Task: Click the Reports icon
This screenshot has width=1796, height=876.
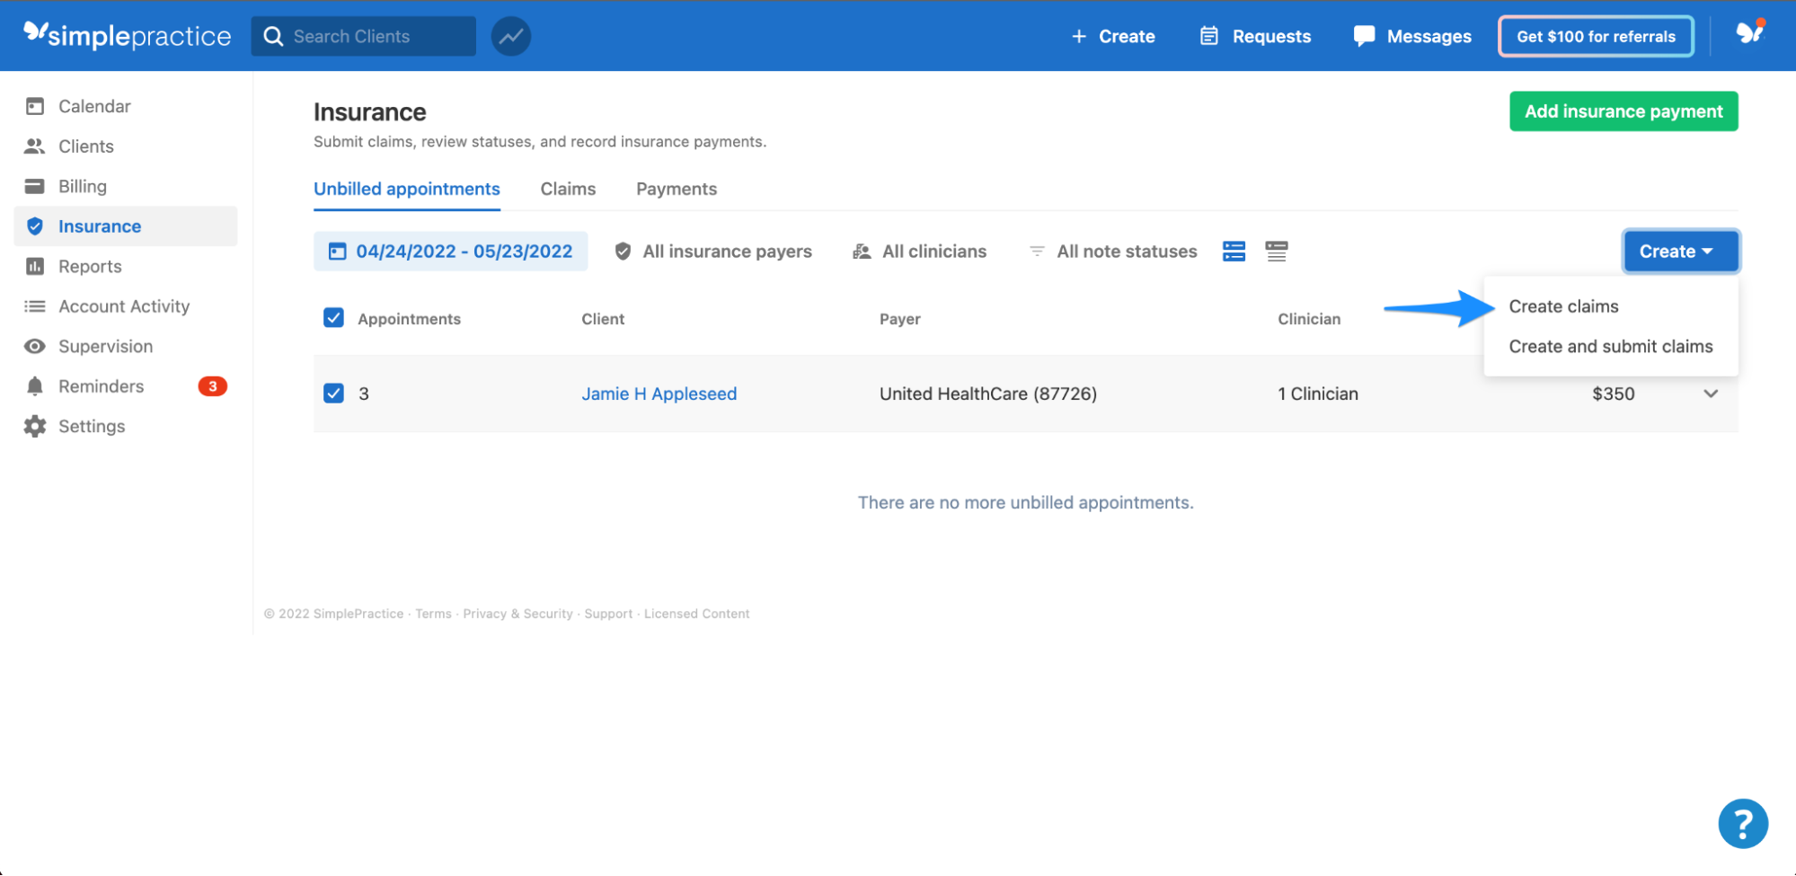Action: click(x=34, y=266)
